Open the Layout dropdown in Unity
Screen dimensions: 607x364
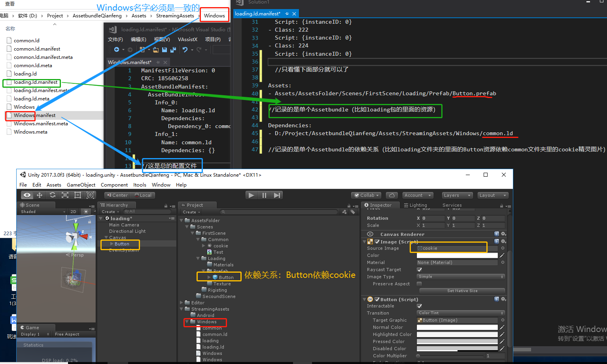492,195
